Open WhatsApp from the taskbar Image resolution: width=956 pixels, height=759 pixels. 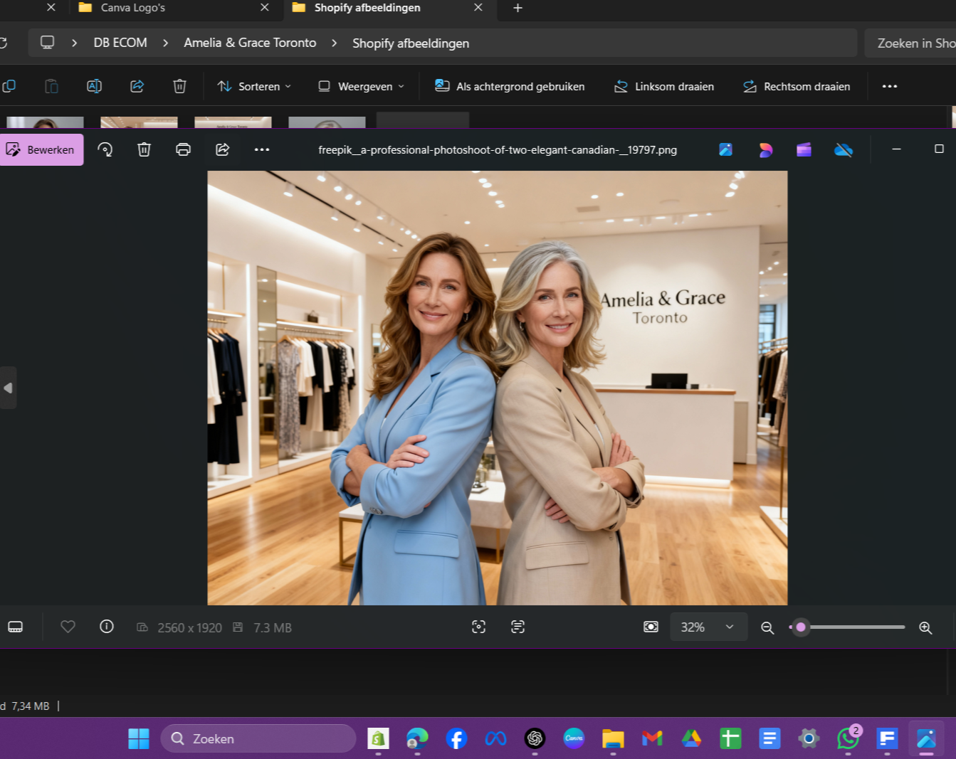tap(847, 739)
